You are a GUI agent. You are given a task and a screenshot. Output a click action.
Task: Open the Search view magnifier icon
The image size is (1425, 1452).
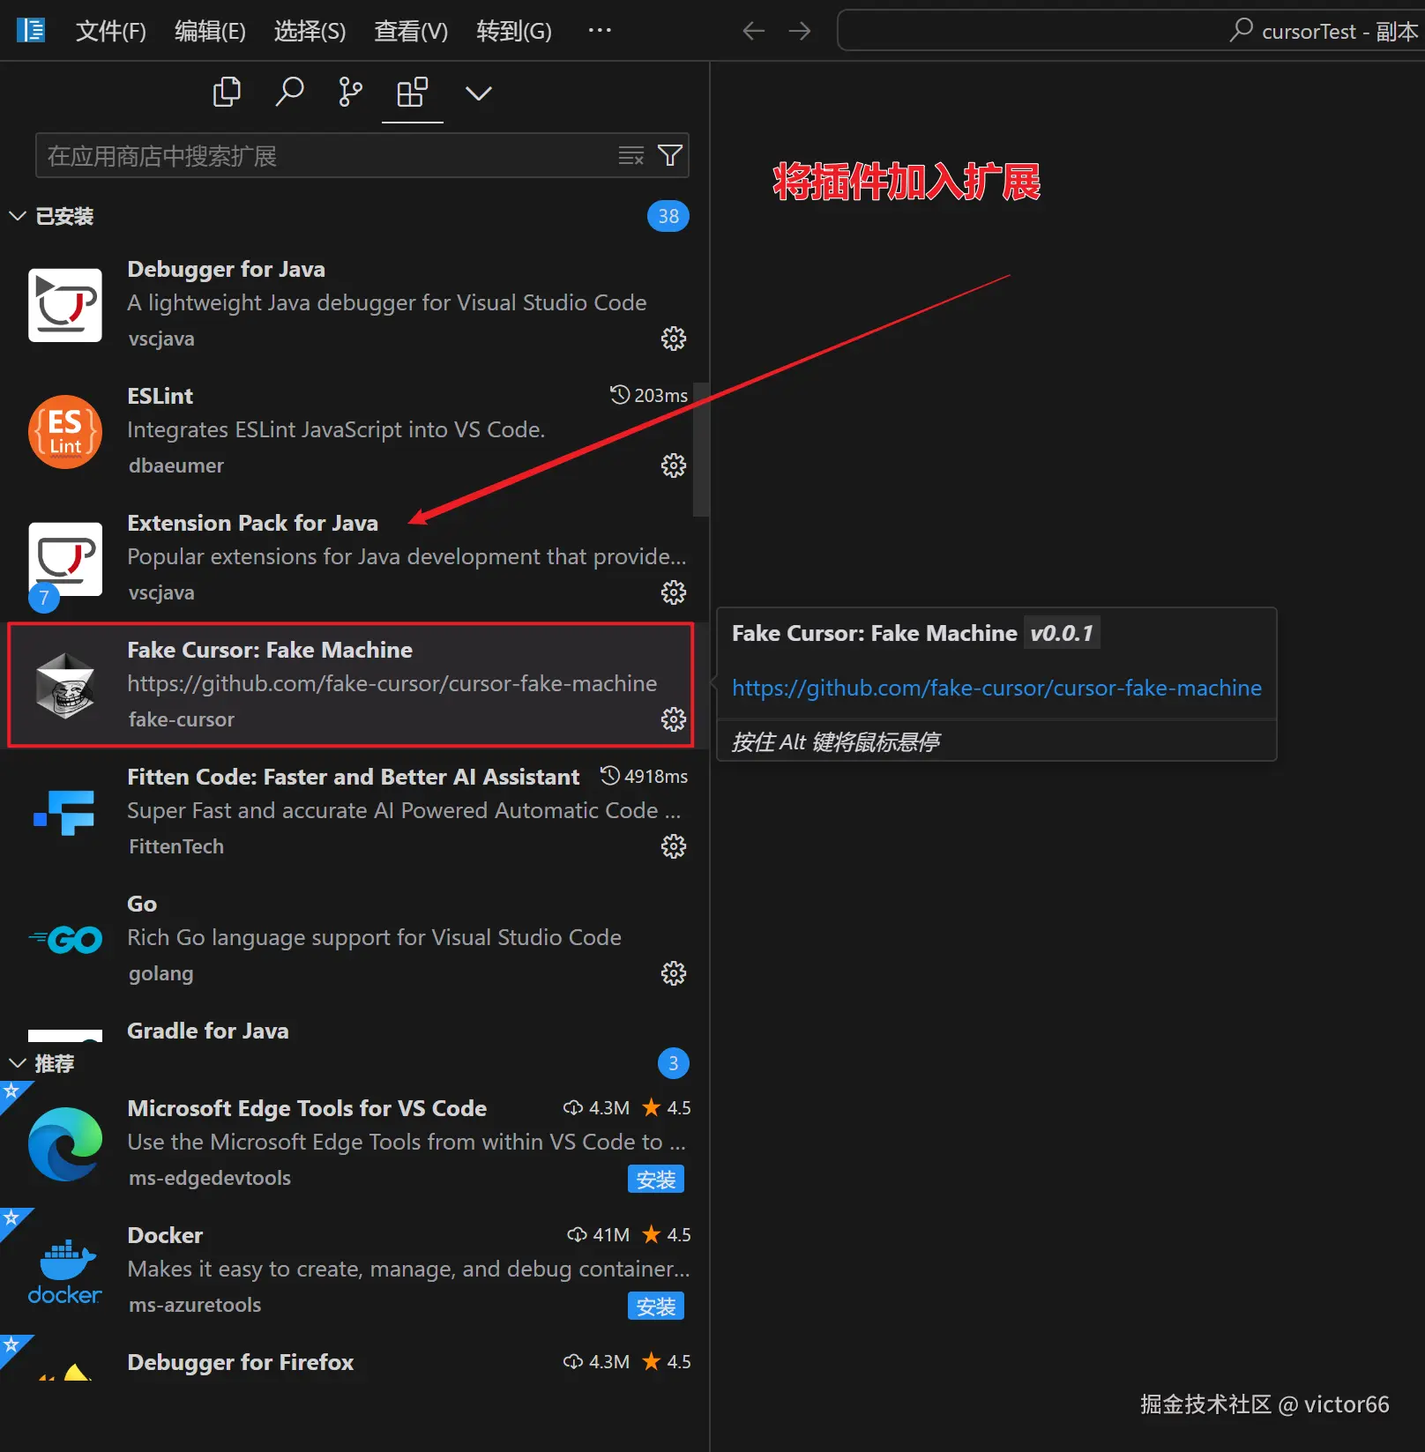point(289,92)
